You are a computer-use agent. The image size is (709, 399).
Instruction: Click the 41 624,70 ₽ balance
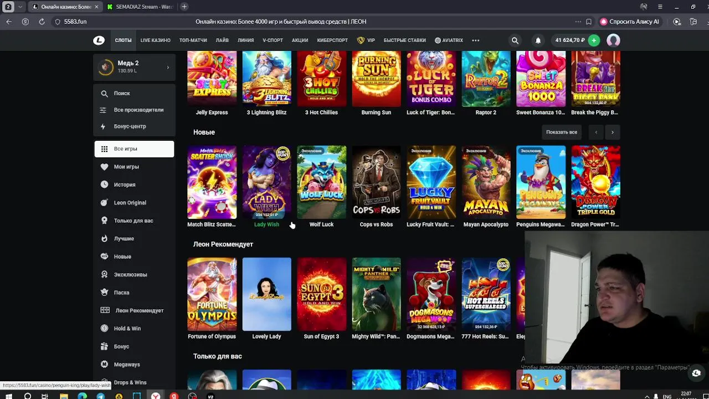(x=570, y=40)
